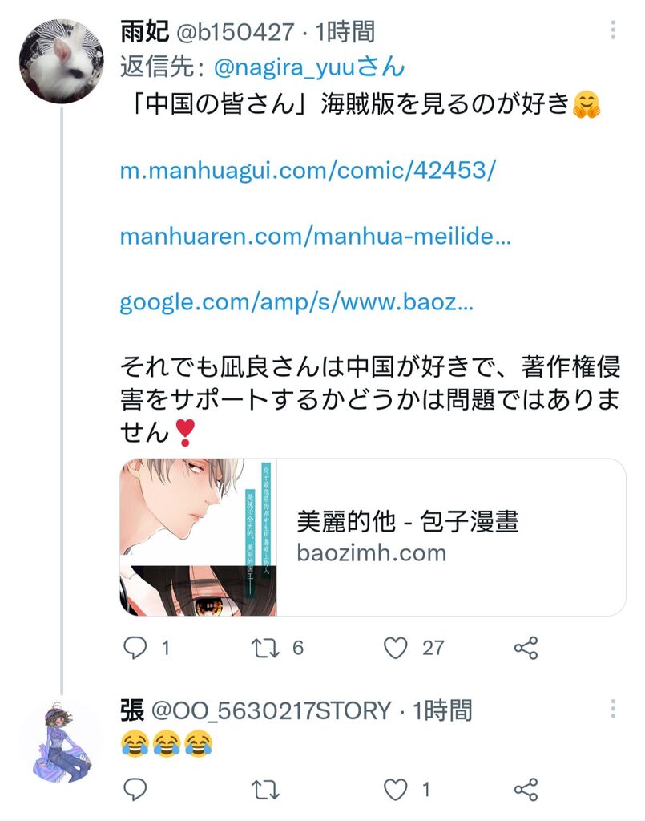Open the manhuaren.com/manhua-meilide link
645x821 pixels.
[316, 237]
